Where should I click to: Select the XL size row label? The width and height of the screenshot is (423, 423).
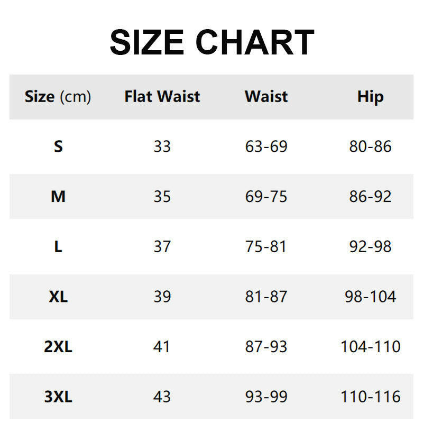coord(58,297)
